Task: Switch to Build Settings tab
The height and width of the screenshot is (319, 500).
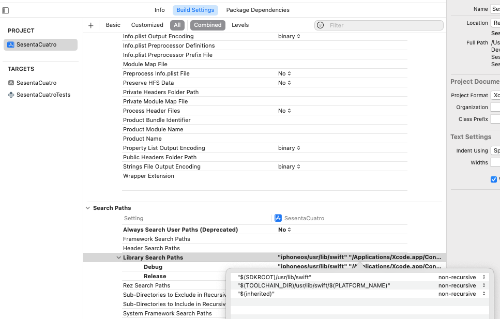Action: pos(195,10)
